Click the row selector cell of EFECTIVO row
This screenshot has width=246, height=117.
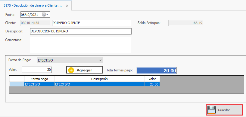pyautogui.click(x=17, y=84)
